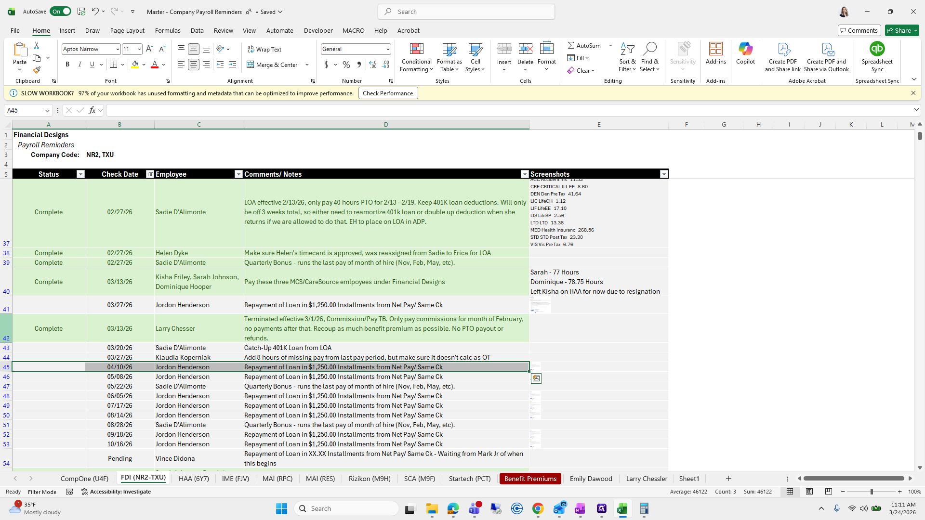The height and width of the screenshot is (520, 925).
Task: Open the Copilot ribbon icon
Action: point(745,49)
